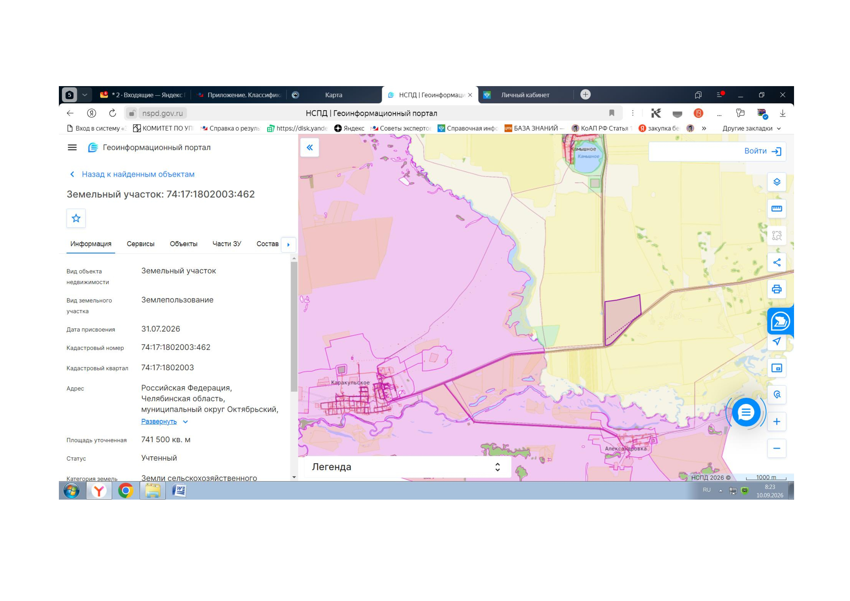The width and height of the screenshot is (850, 601).
Task: Click the map point-search locator icon
Action: [776, 395]
